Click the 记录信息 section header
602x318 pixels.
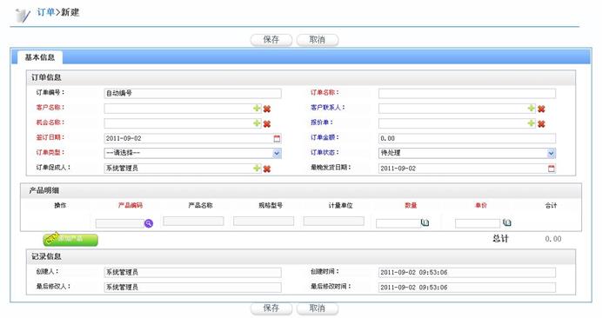(x=301, y=256)
